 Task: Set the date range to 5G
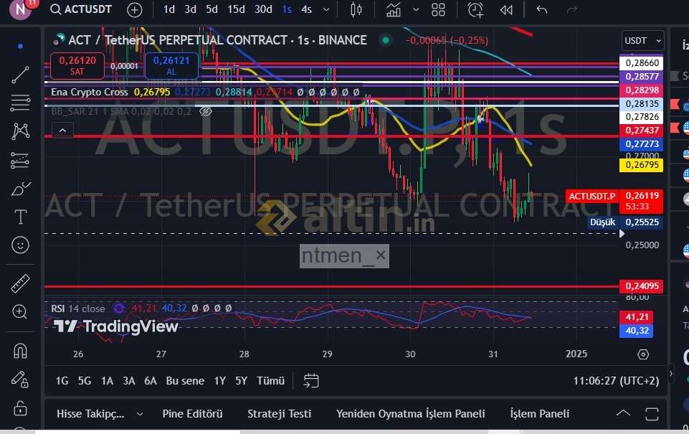pyautogui.click(x=85, y=381)
